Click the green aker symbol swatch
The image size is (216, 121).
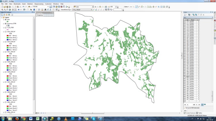click(7, 21)
